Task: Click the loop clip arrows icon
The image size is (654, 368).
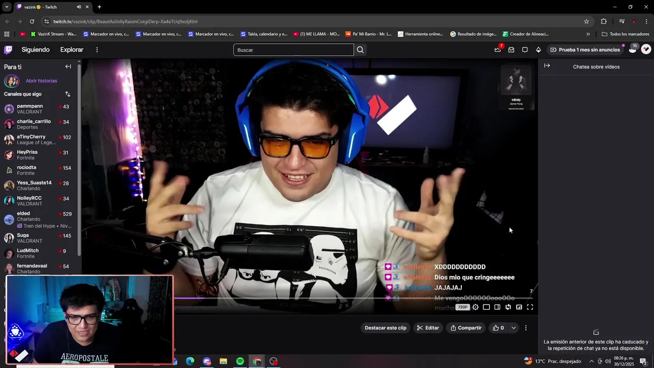Action: (x=508, y=307)
